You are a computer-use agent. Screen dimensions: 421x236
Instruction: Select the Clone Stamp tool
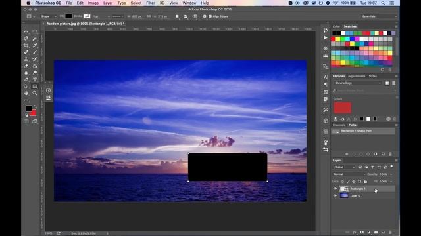click(x=26, y=59)
